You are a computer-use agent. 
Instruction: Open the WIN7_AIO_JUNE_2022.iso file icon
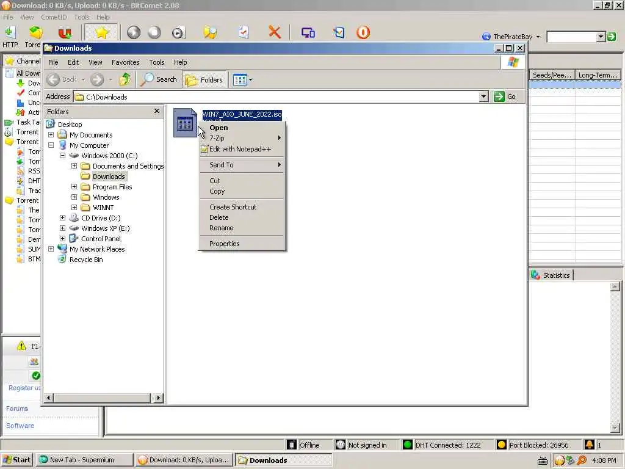185,123
